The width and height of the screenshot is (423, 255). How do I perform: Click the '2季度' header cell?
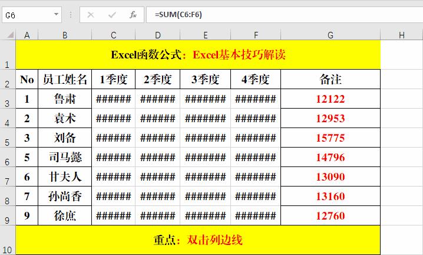(x=157, y=79)
